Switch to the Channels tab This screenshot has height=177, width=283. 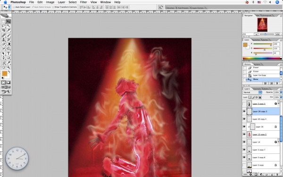click(257, 89)
